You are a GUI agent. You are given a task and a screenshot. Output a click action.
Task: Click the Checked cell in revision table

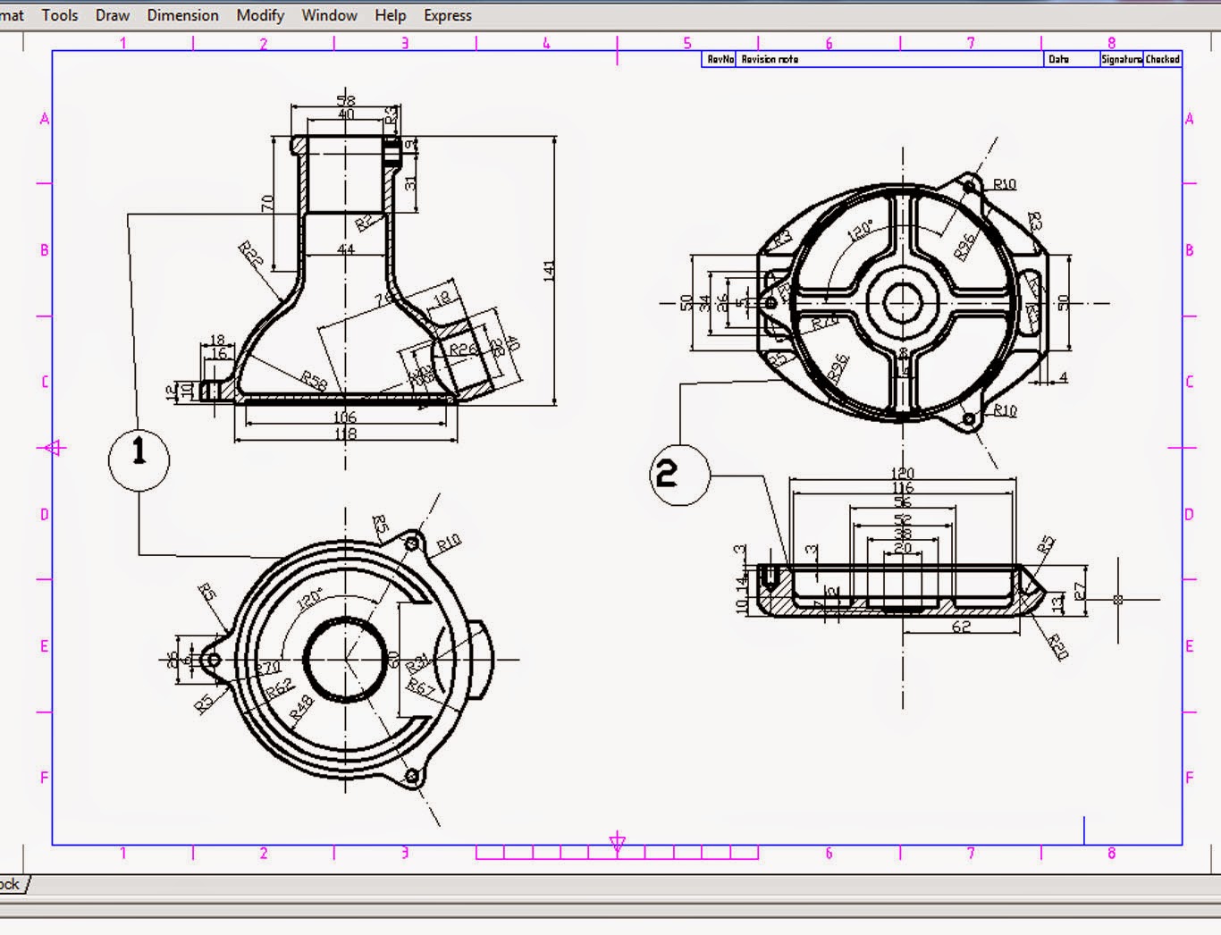tap(1163, 60)
